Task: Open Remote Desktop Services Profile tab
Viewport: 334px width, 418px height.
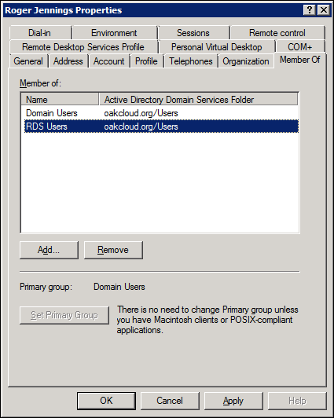Action: tap(83, 47)
